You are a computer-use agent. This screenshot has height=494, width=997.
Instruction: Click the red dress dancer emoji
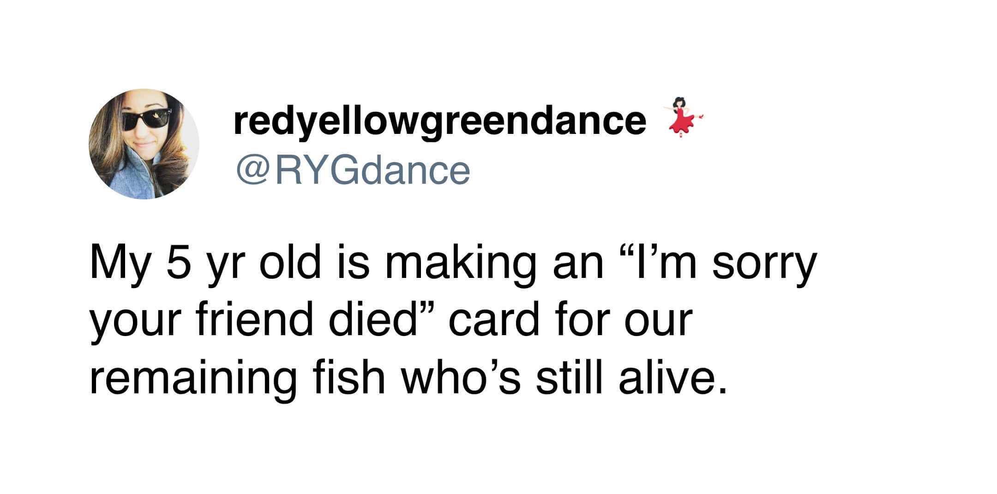(x=681, y=117)
